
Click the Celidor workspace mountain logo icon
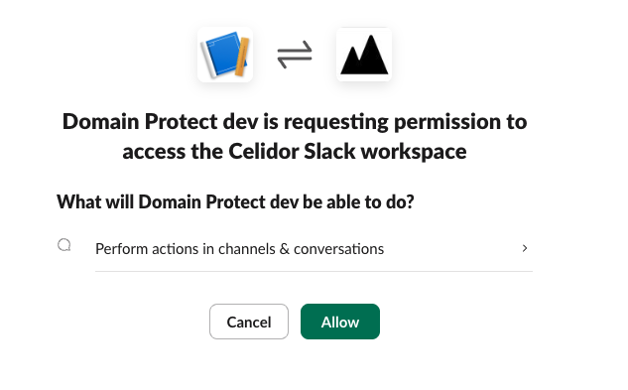364,55
